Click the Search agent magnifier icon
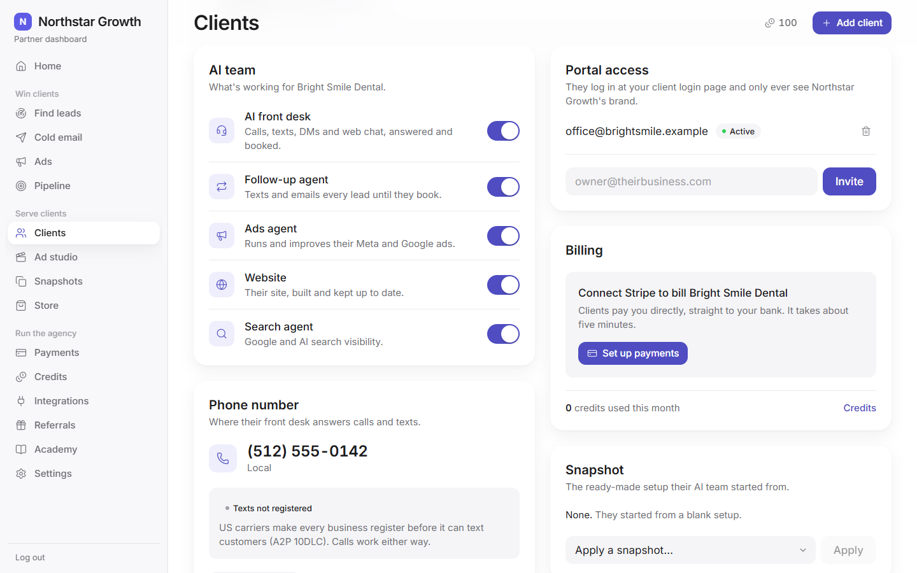 [222, 334]
